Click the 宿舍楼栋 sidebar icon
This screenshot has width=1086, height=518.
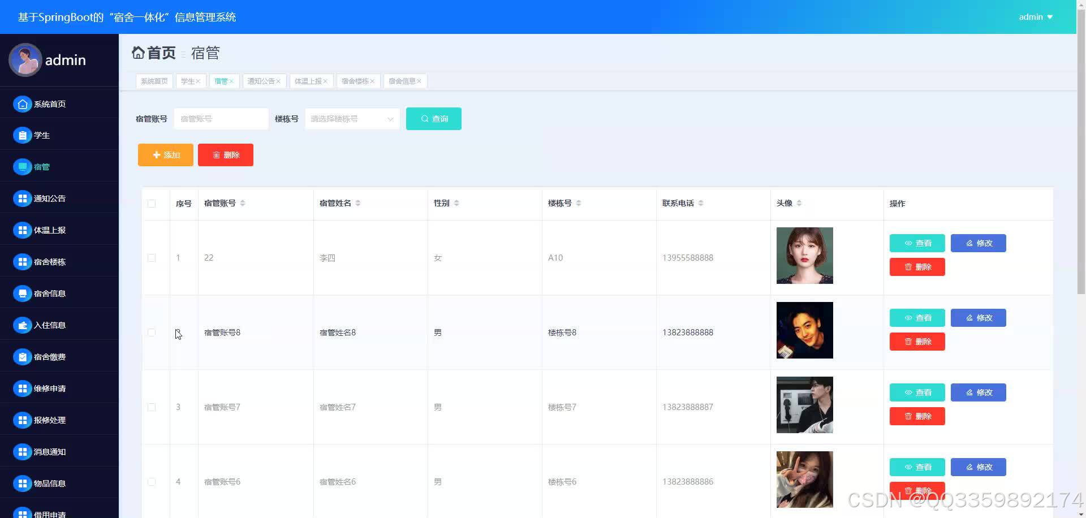[22, 262]
